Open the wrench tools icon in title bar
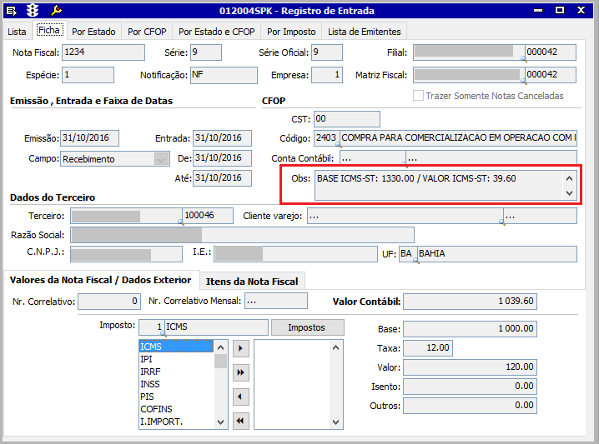This screenshot has height=444, width=599. 56,10
